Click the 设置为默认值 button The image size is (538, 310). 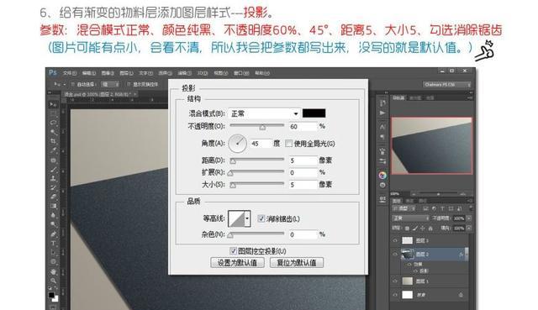[x=237, y=263]
